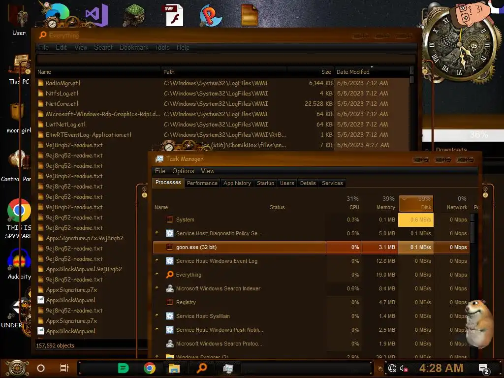Open the brown document desktop icon

click(x=250, y=15)
